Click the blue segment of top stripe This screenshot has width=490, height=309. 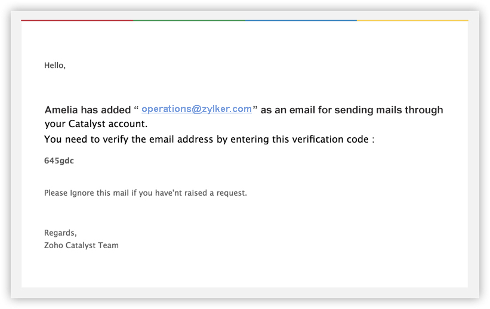coord(300,20)
